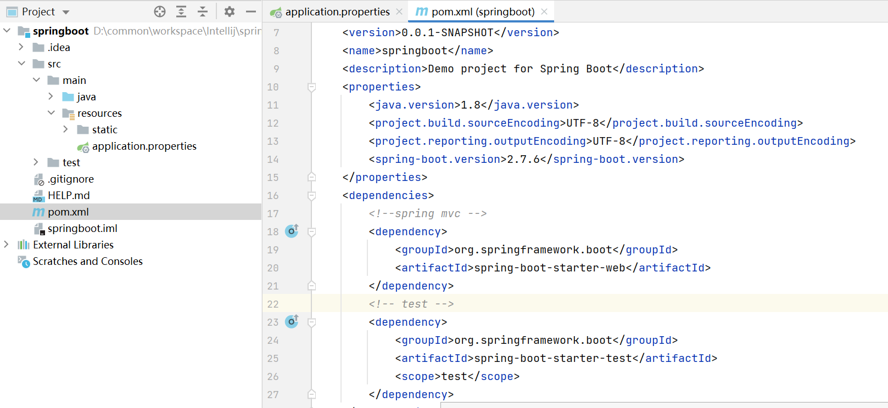Screen dimensions: 888x408
Task: Select External Libraries tree node
Action: 73,245
